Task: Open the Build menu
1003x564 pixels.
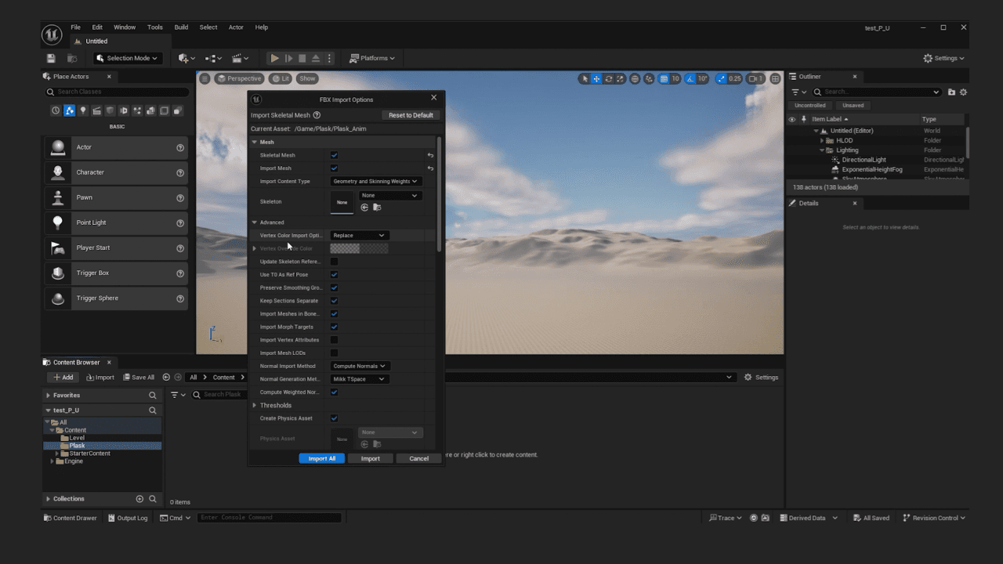Action: [181, 27]
